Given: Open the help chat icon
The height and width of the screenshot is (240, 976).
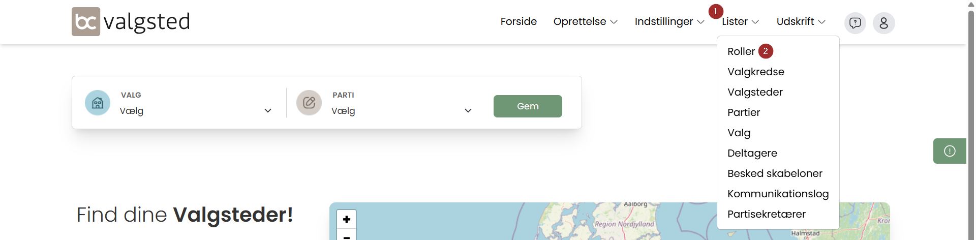Looking at the screenshot, I should (855, 23).
